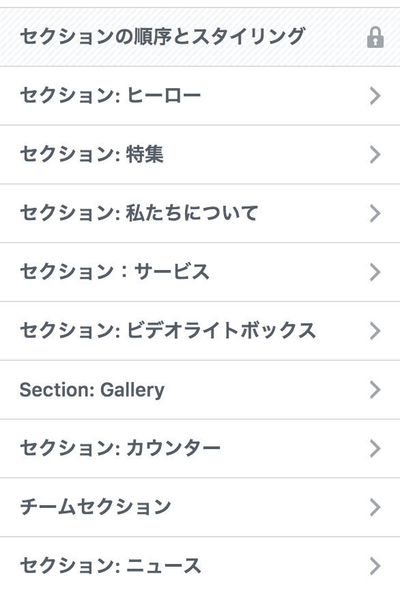This screenshot has width=400, height=592.
Task: Expand the 私たちについて chevron arrow
Action: click(374, 213)
